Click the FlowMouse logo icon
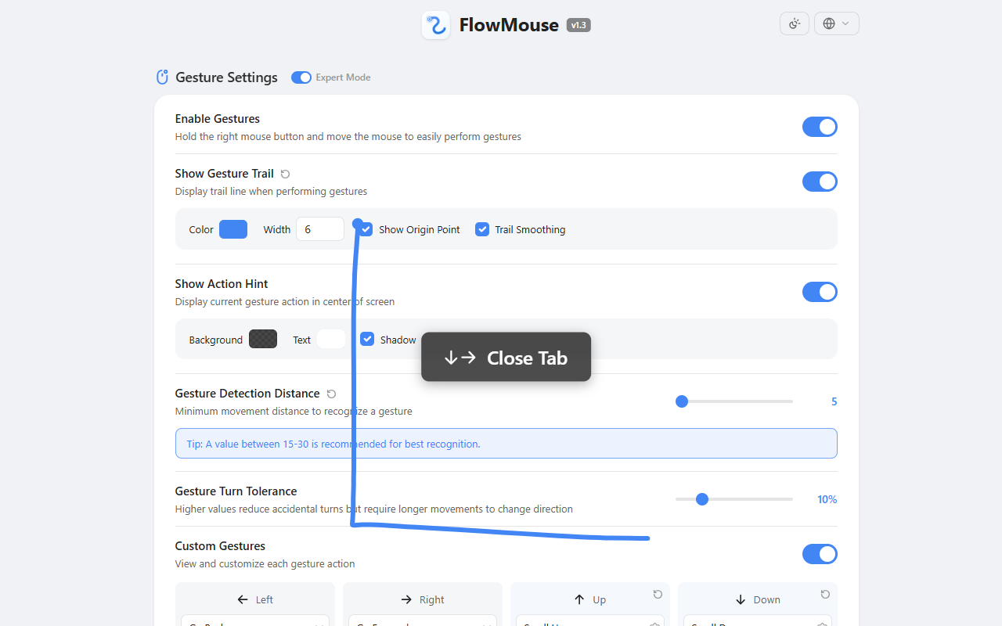Viewport: 1002px width, 626px height. pos(435,25)
